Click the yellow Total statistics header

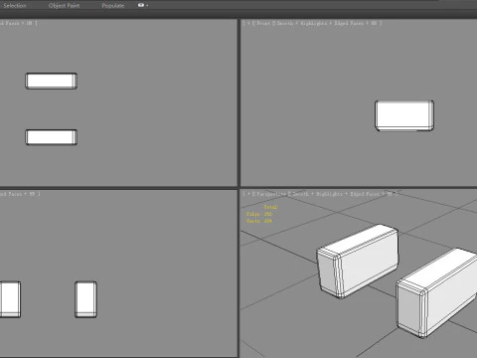pos(270,207)
